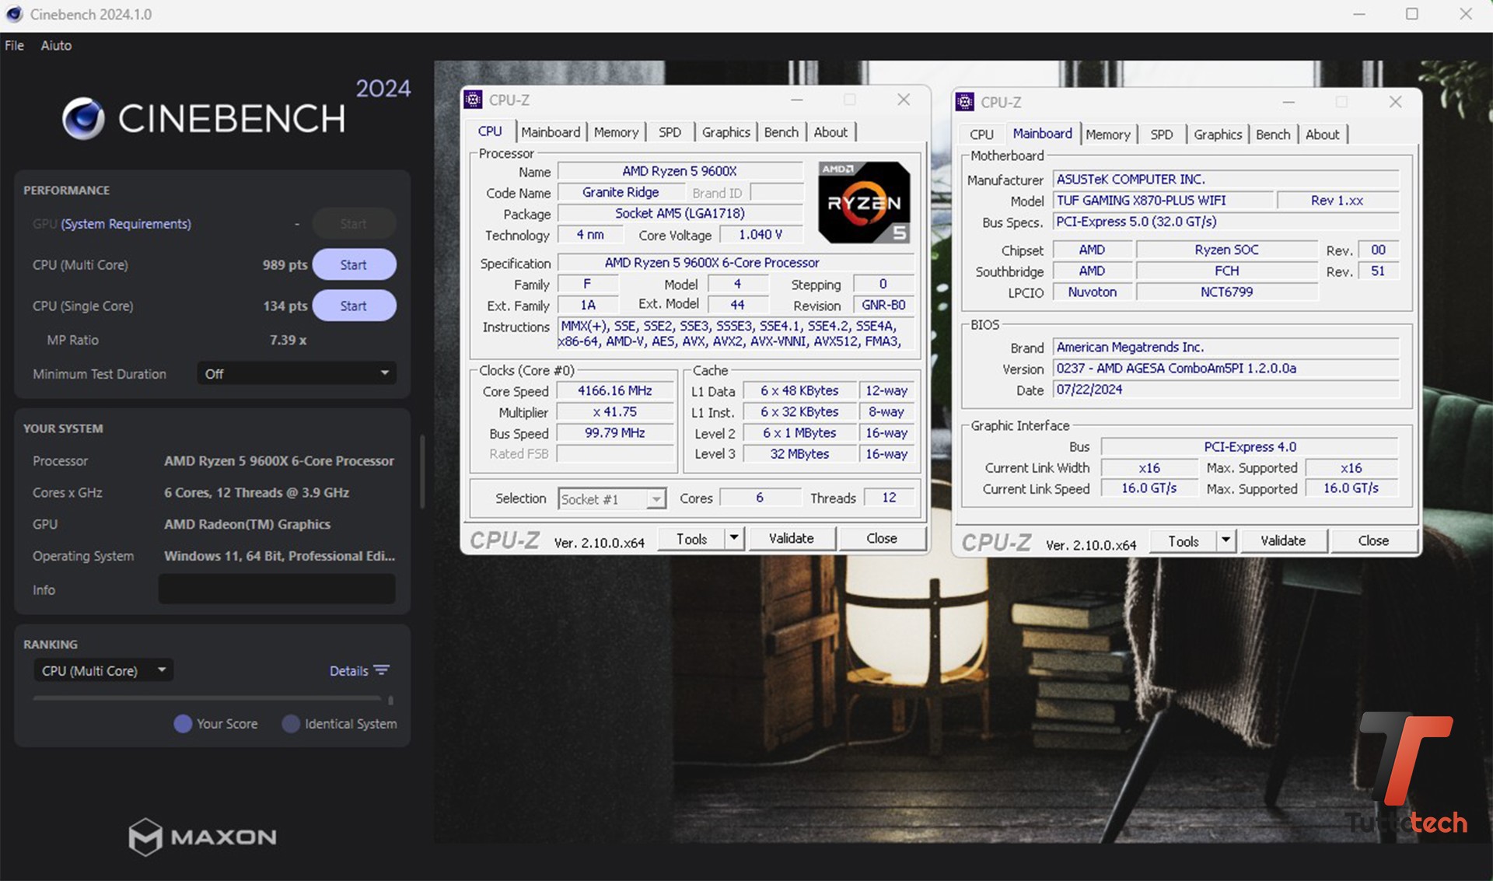Open the SPD tab in left CPU-Z
The image size is (1493, 881).
[667, 132]
